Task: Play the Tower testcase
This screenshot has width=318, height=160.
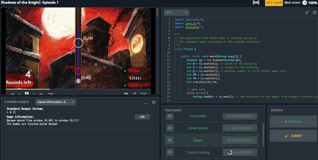Action: point(240,140)
